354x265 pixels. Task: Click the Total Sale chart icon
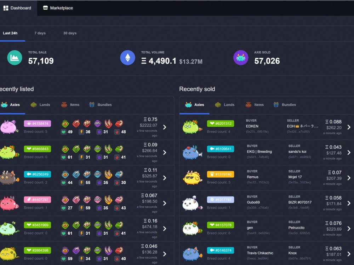(x=15, y=58)
